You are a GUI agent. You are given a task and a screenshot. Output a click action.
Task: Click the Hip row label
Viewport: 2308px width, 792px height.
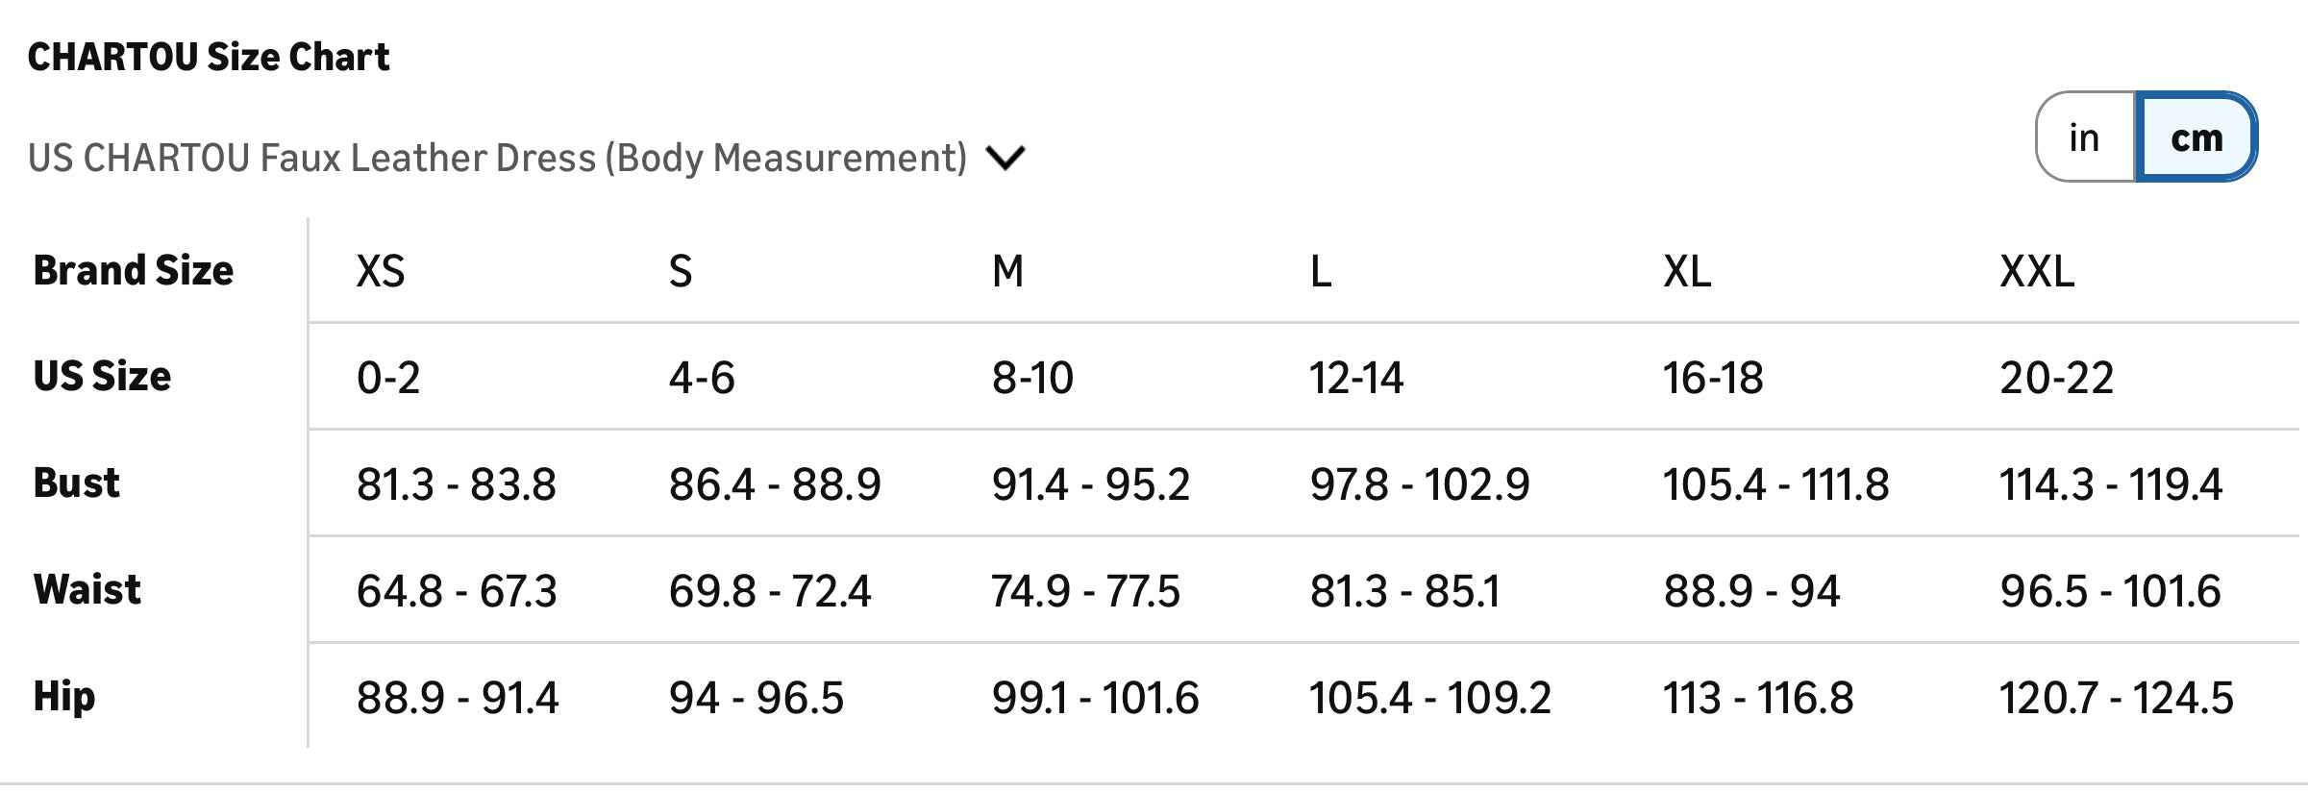[x=64, y=696]
